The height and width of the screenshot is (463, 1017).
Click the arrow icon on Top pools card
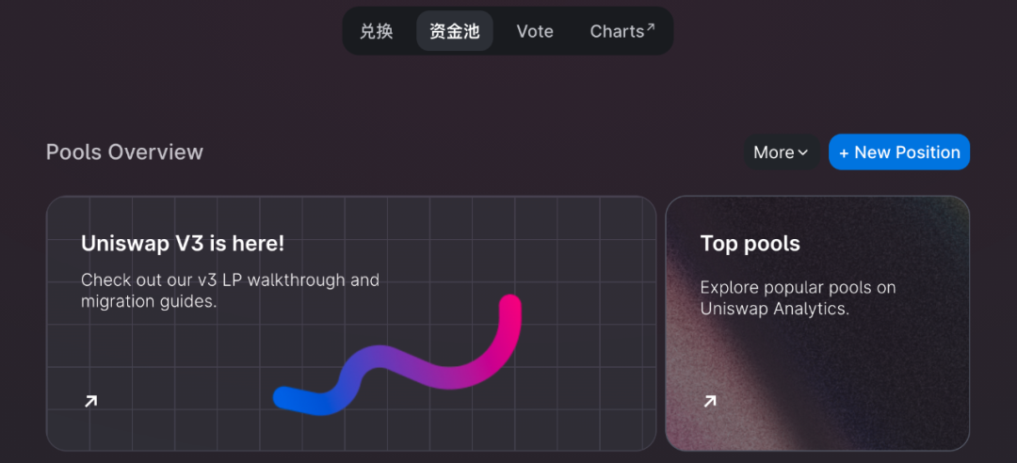pos(710,402)
